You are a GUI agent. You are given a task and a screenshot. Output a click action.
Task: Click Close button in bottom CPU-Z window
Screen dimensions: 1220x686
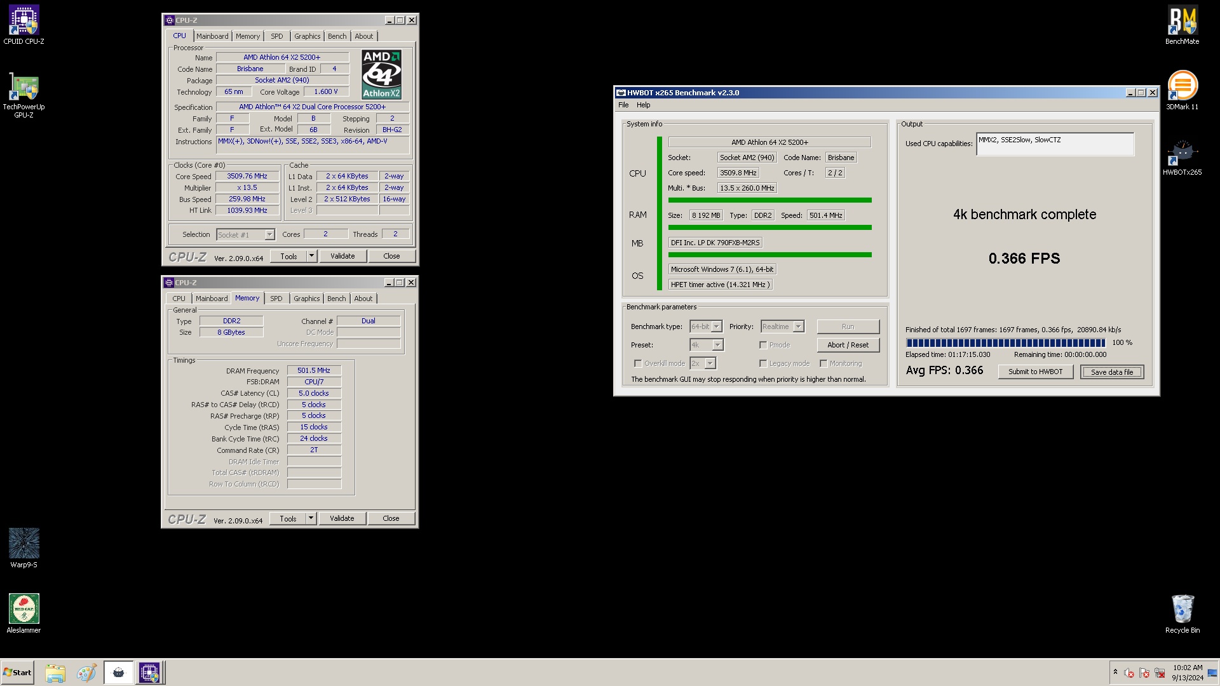coord(391,518)
